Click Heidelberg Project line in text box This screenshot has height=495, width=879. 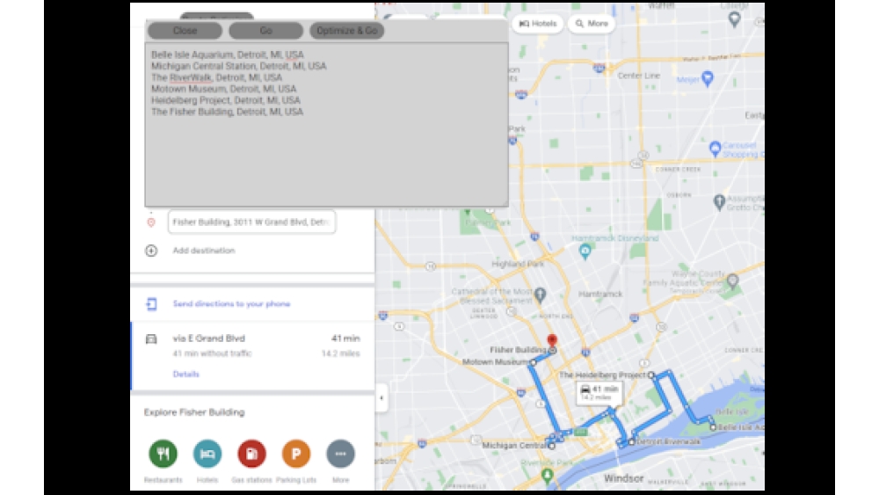(x=226, y=99)
